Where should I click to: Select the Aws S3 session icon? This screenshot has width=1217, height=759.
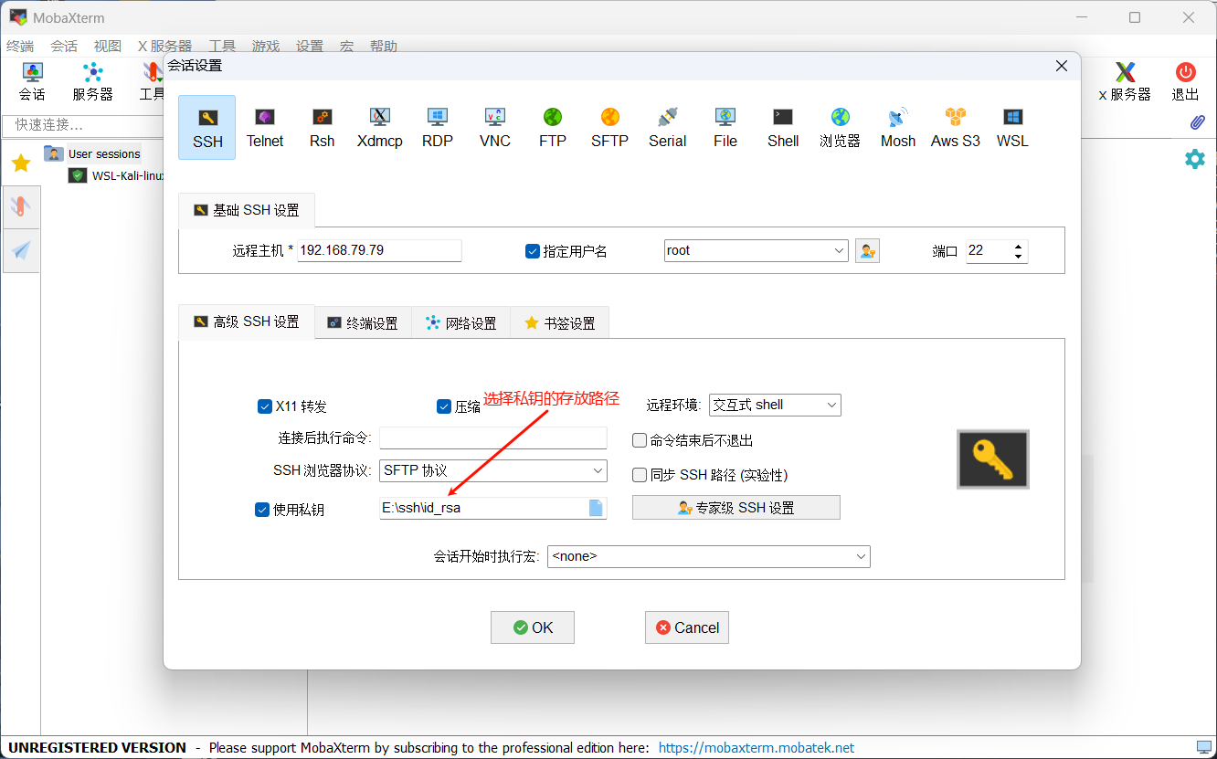955,127
